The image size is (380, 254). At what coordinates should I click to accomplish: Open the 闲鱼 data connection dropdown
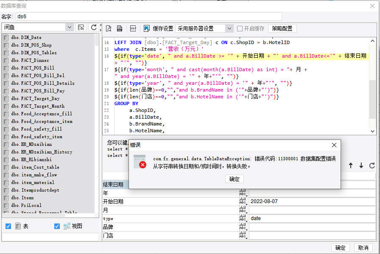tap(70, 28)
